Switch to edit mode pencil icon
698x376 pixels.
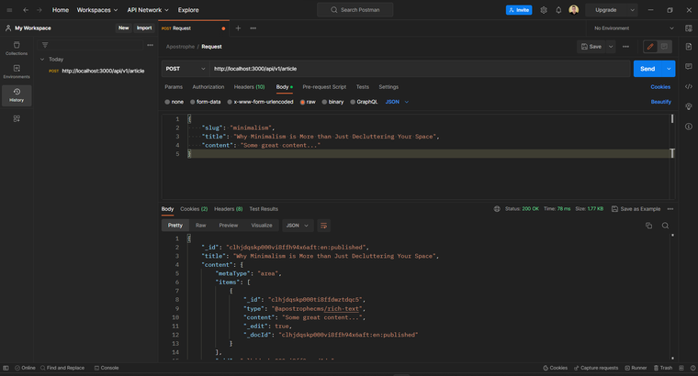pyautogui.click(x=650, y=47)
